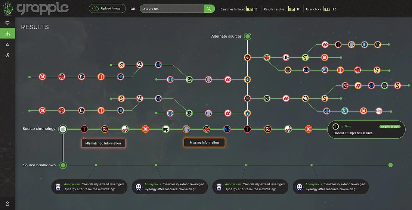Click the RS node on Alternate sources vertical line

point(247,57)
